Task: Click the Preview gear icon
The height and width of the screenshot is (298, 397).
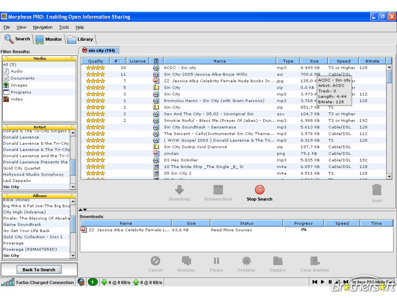Action: point(246,261)
